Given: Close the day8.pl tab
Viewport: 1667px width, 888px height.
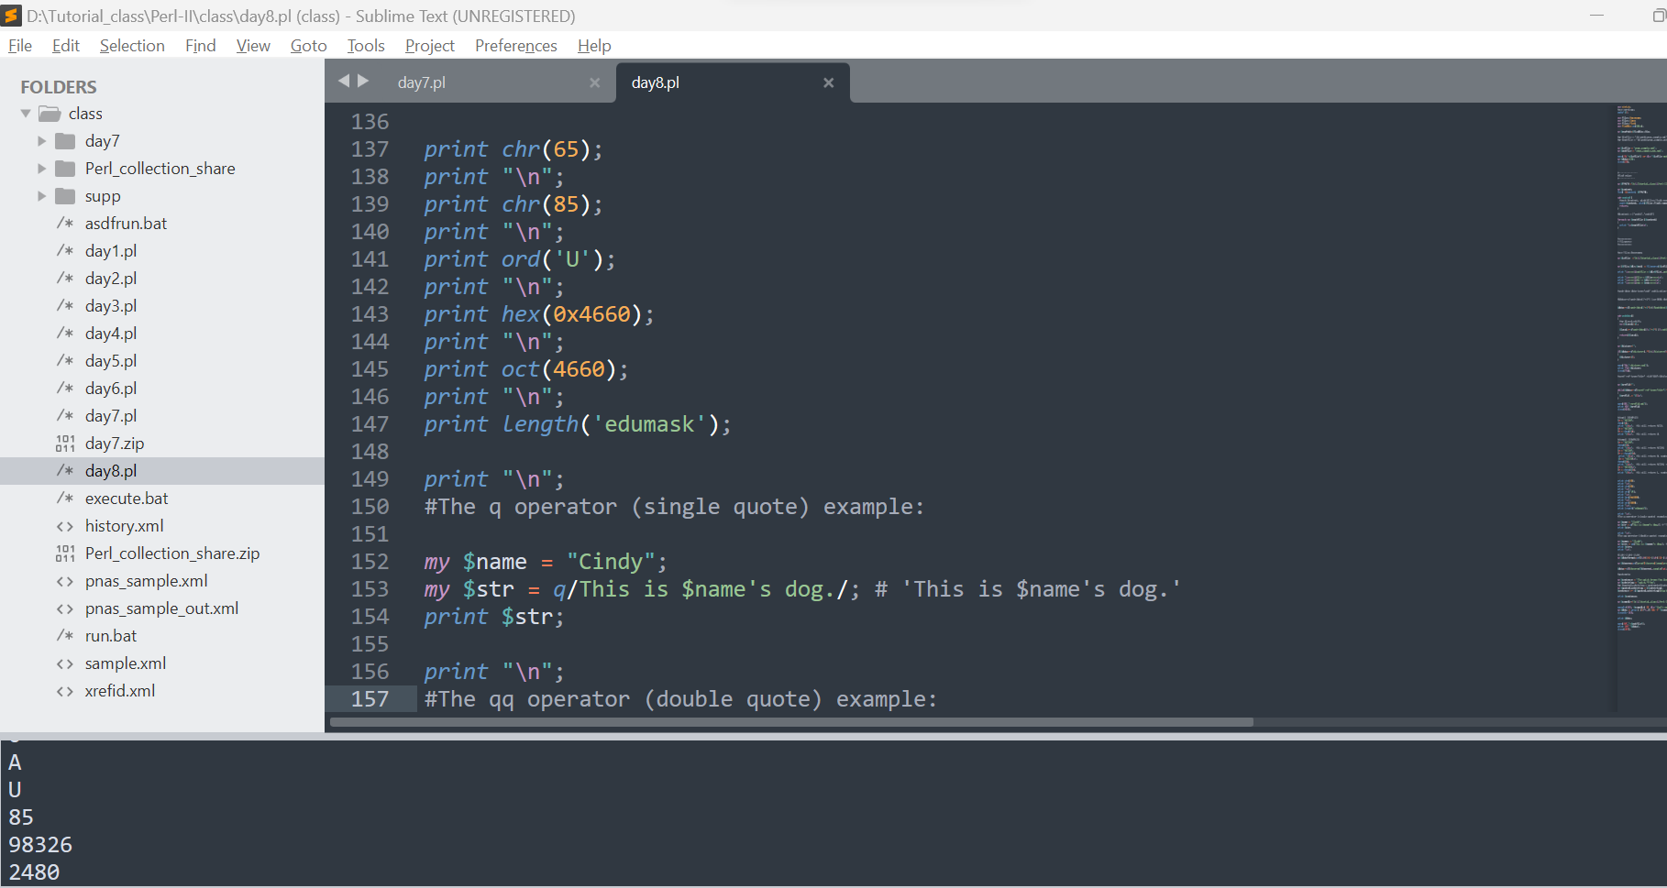Looking at the screenshot, I should 828,82.
